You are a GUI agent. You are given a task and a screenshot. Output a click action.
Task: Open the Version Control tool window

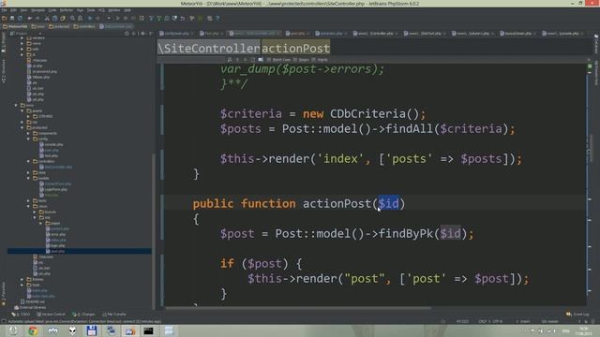coord(51,315)
